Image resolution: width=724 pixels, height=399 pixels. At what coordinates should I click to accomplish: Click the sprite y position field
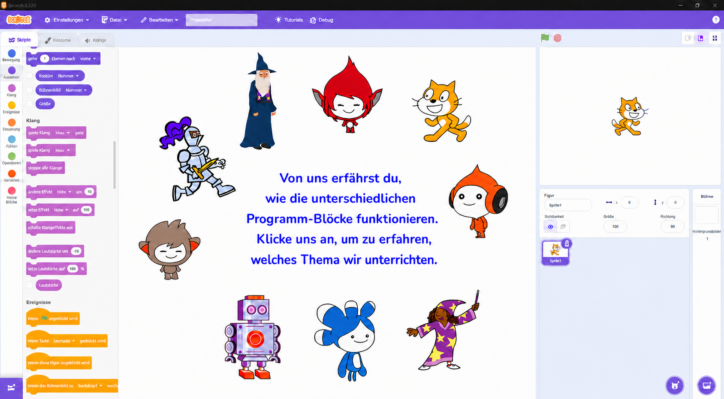(675, 202)
